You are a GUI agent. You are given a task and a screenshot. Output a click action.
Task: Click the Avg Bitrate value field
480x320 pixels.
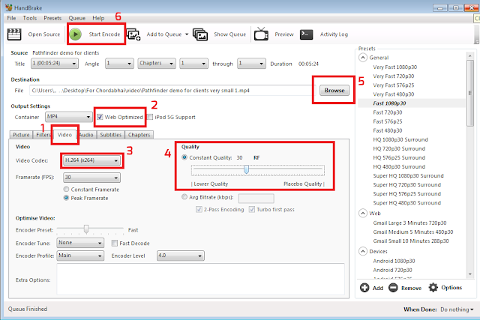click(x=256, y=199)
